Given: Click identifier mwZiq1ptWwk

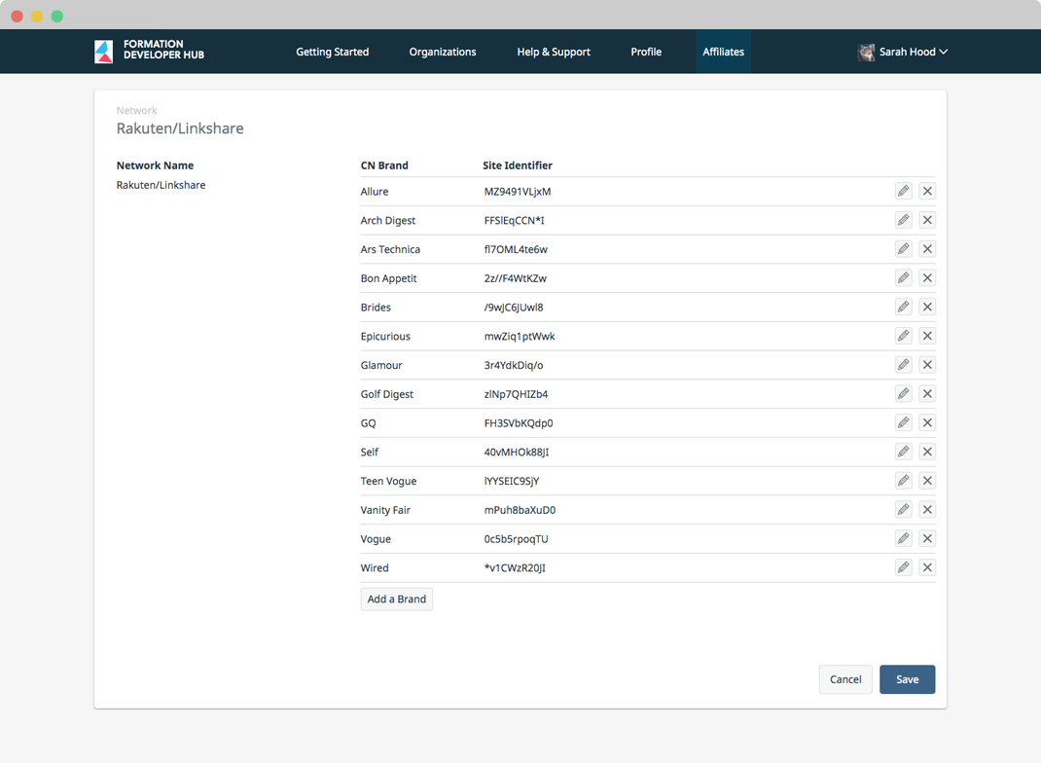Looking at the screenshot, I should 520,336.
